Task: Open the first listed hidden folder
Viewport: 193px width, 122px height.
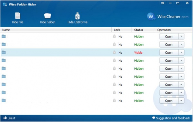Action: pyautogui.click(x=169, y=37)
